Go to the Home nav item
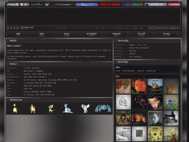Screen dimensions: 189x142 point(18,34)
